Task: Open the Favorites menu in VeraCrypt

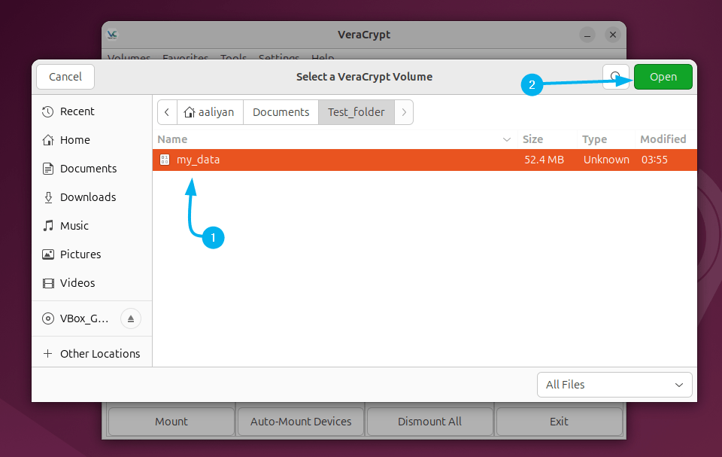Action: (185, 58)
